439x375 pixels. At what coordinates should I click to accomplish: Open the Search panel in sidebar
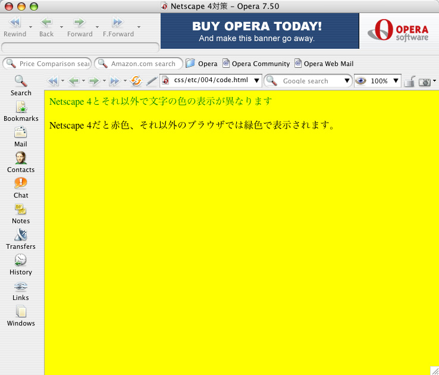(21, 85)
